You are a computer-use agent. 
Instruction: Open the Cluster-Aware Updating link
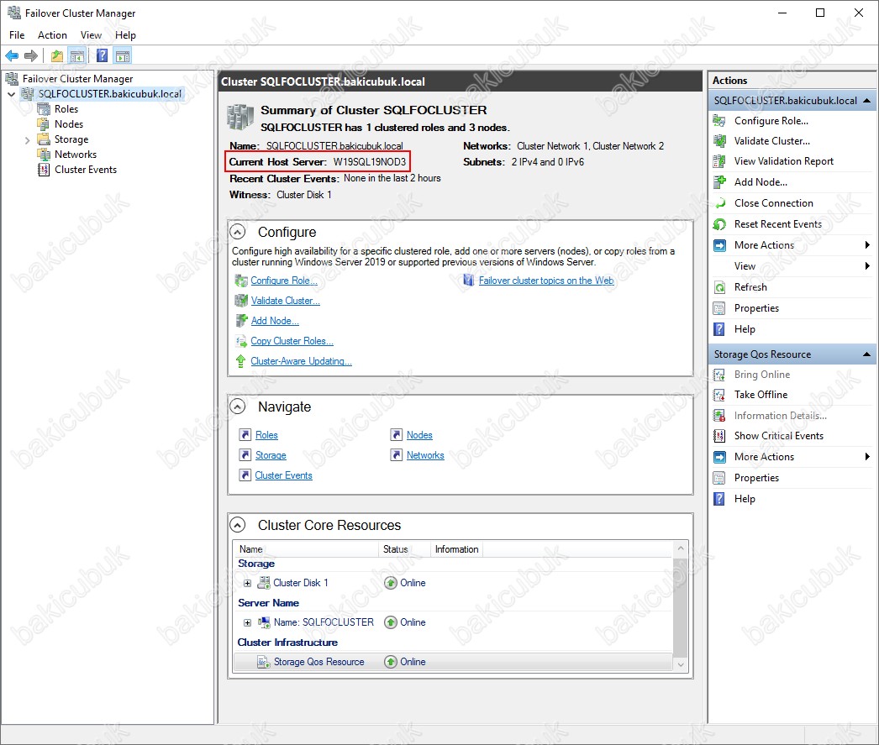[x=301, y=361]
